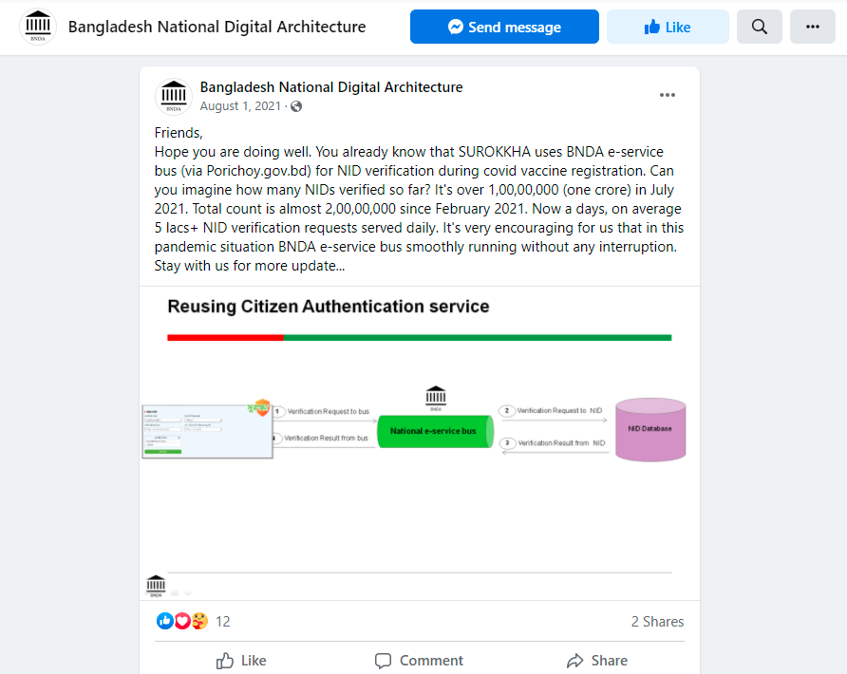This screenshot has height=674, width=847.
Task: Click the red heart reaction icon
Action: (x=181, y=621)
